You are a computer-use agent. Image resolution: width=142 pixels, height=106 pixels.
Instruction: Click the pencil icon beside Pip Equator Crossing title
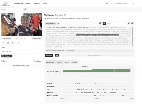(65, 15)
